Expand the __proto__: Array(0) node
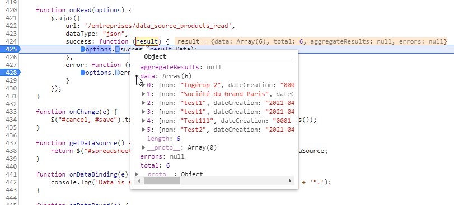This screenshot has width=454, height=205. [x=144, y=148]
